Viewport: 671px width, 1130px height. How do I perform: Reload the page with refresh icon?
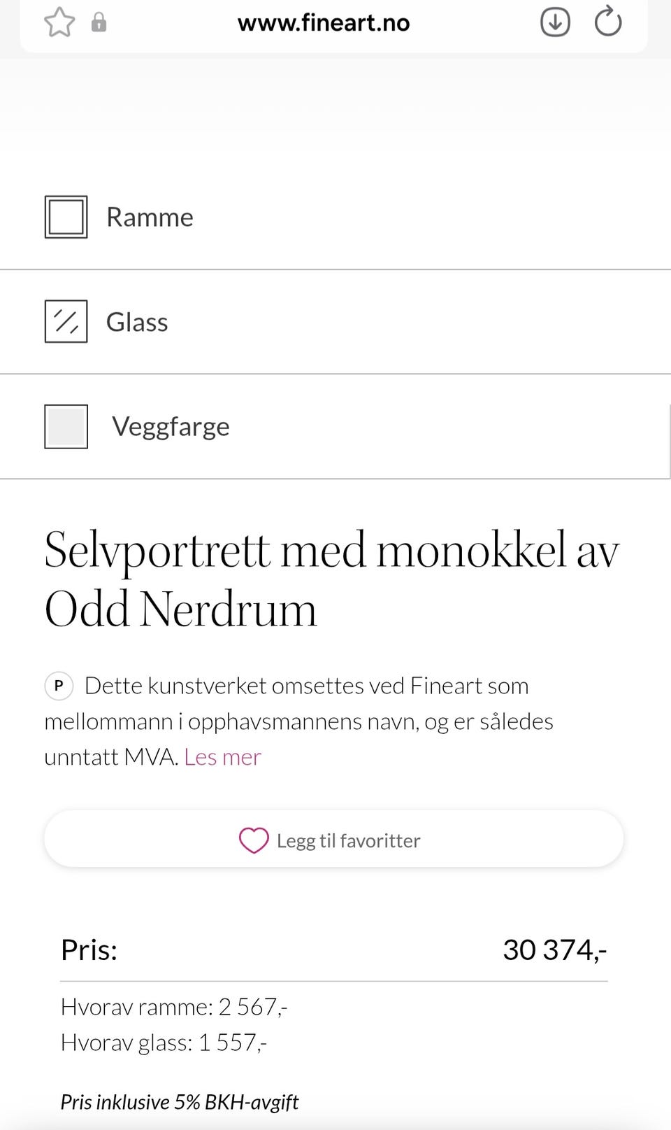pyautogui.click(x=607, y=22)
